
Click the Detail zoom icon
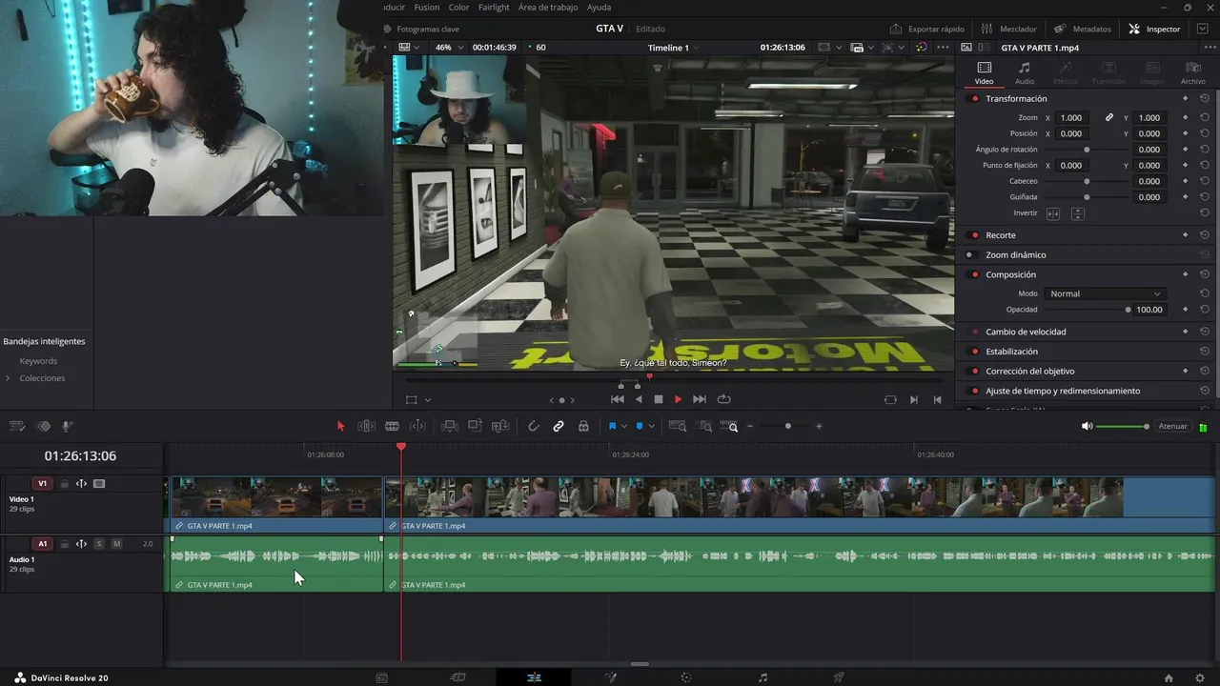704,426
